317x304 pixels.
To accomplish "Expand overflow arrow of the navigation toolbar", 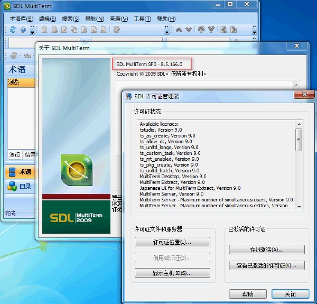I will pos(254,30).
